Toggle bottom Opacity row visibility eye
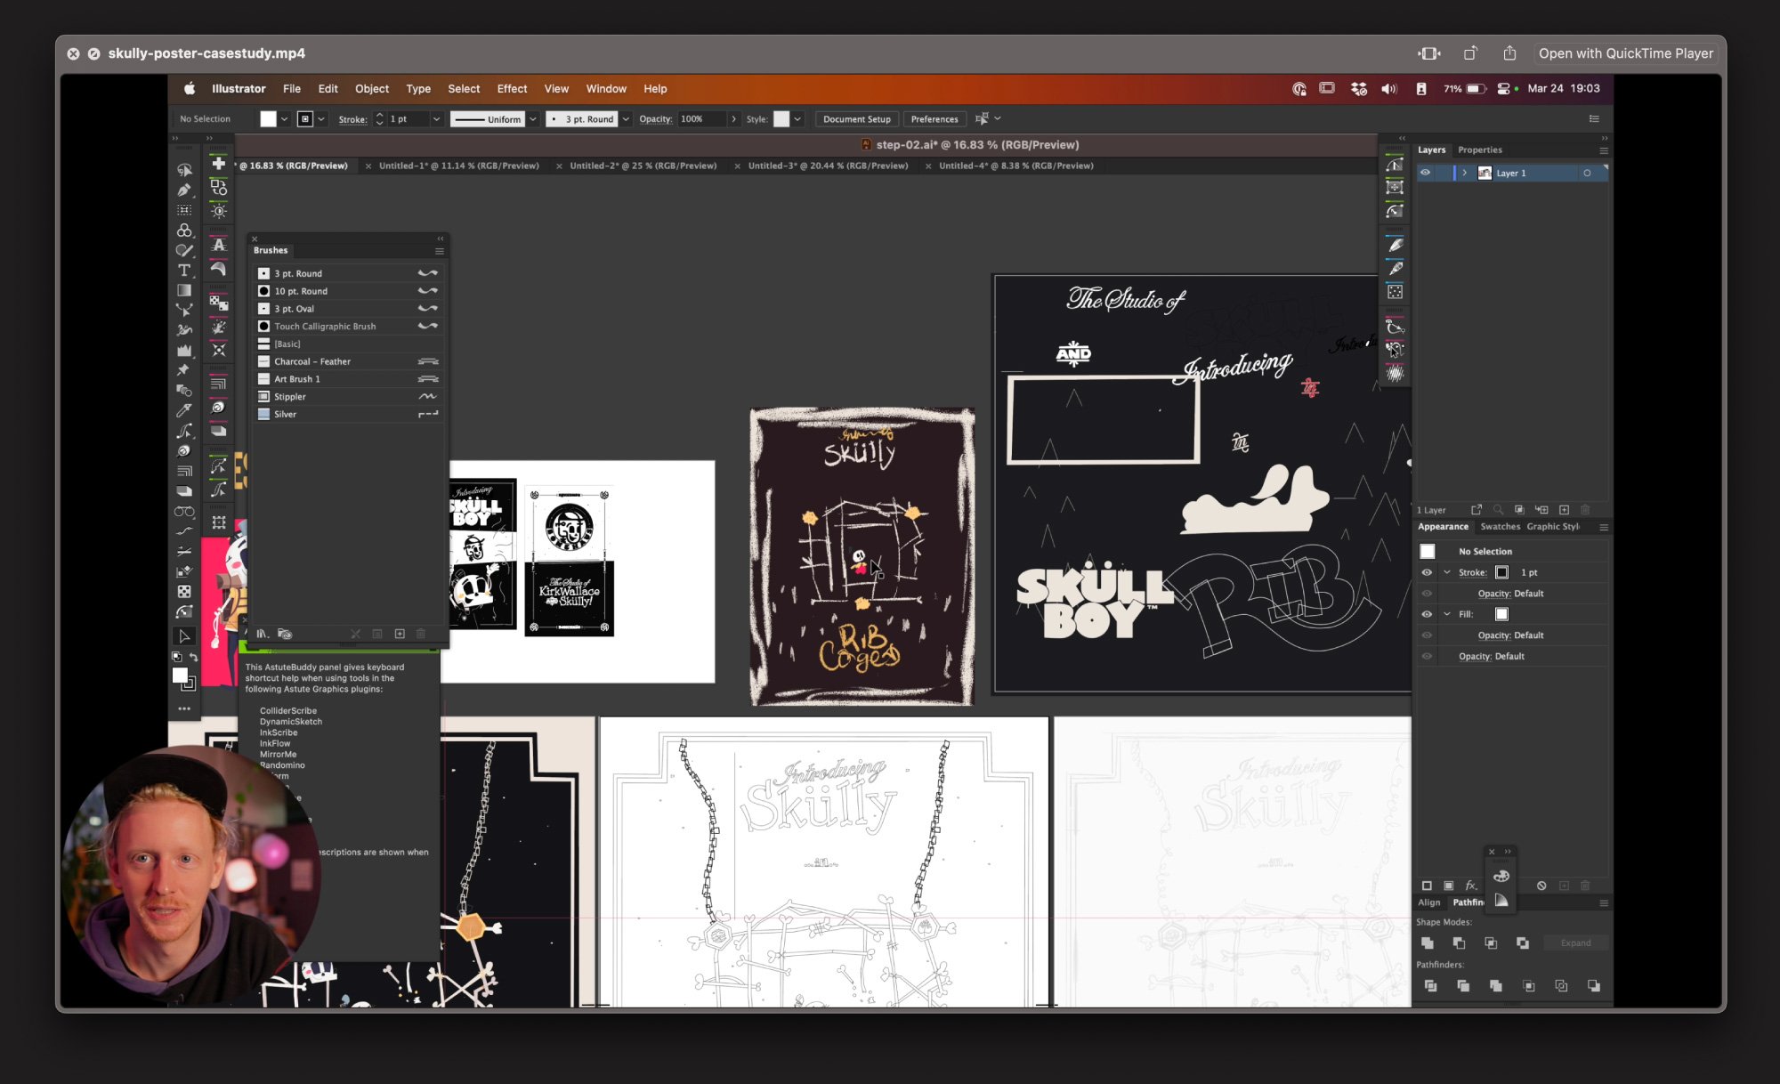This screenshot has height=1084, width=1780. point(1427,656)
